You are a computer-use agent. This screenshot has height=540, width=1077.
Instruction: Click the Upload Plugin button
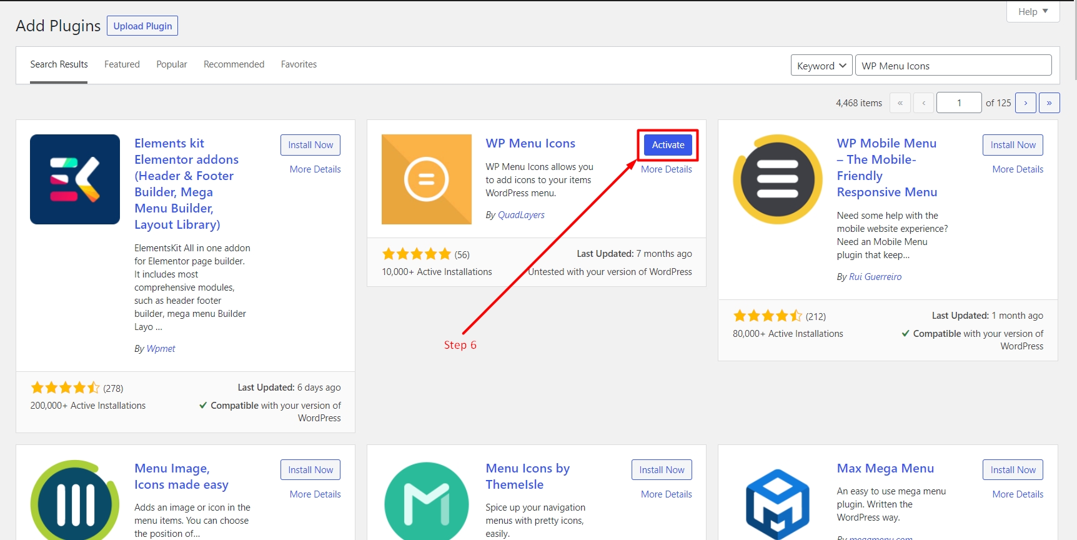(142, 26)
